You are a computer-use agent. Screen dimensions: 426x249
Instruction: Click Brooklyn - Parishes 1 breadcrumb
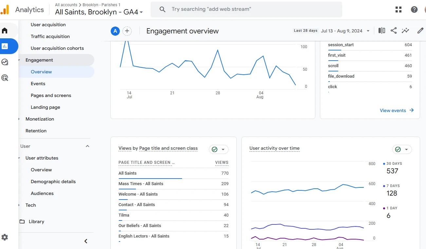pos(102,5)
